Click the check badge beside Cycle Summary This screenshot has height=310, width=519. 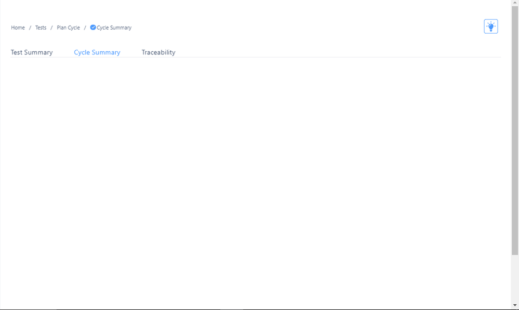pos(92,27)
